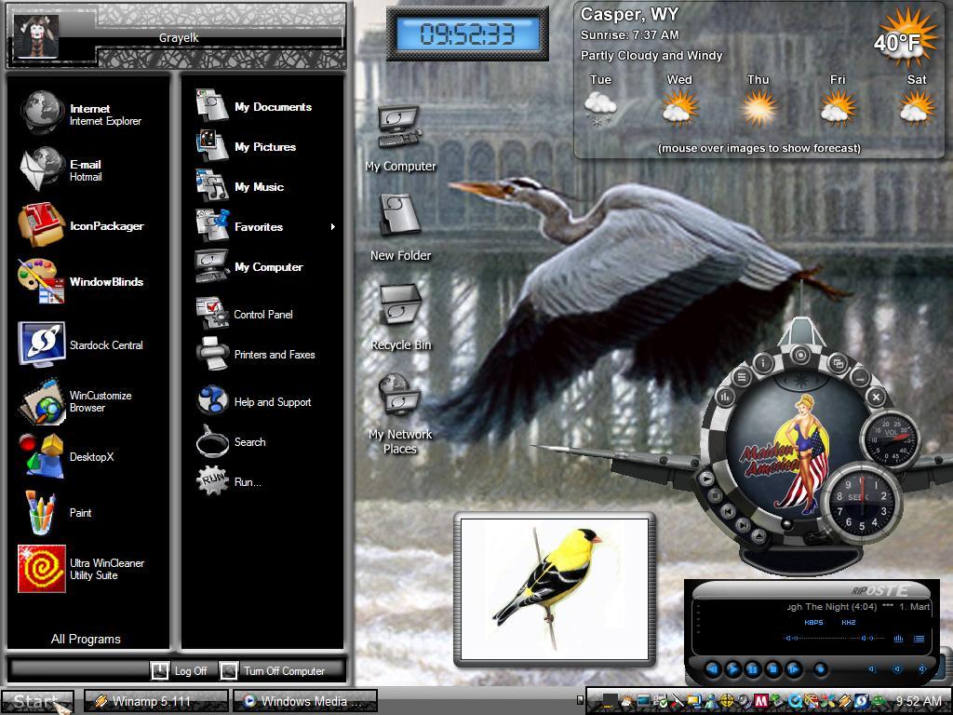The image size is (953, 715).
Task: Click the playlist lines button on round player
Action: click(x=742, y=377)
